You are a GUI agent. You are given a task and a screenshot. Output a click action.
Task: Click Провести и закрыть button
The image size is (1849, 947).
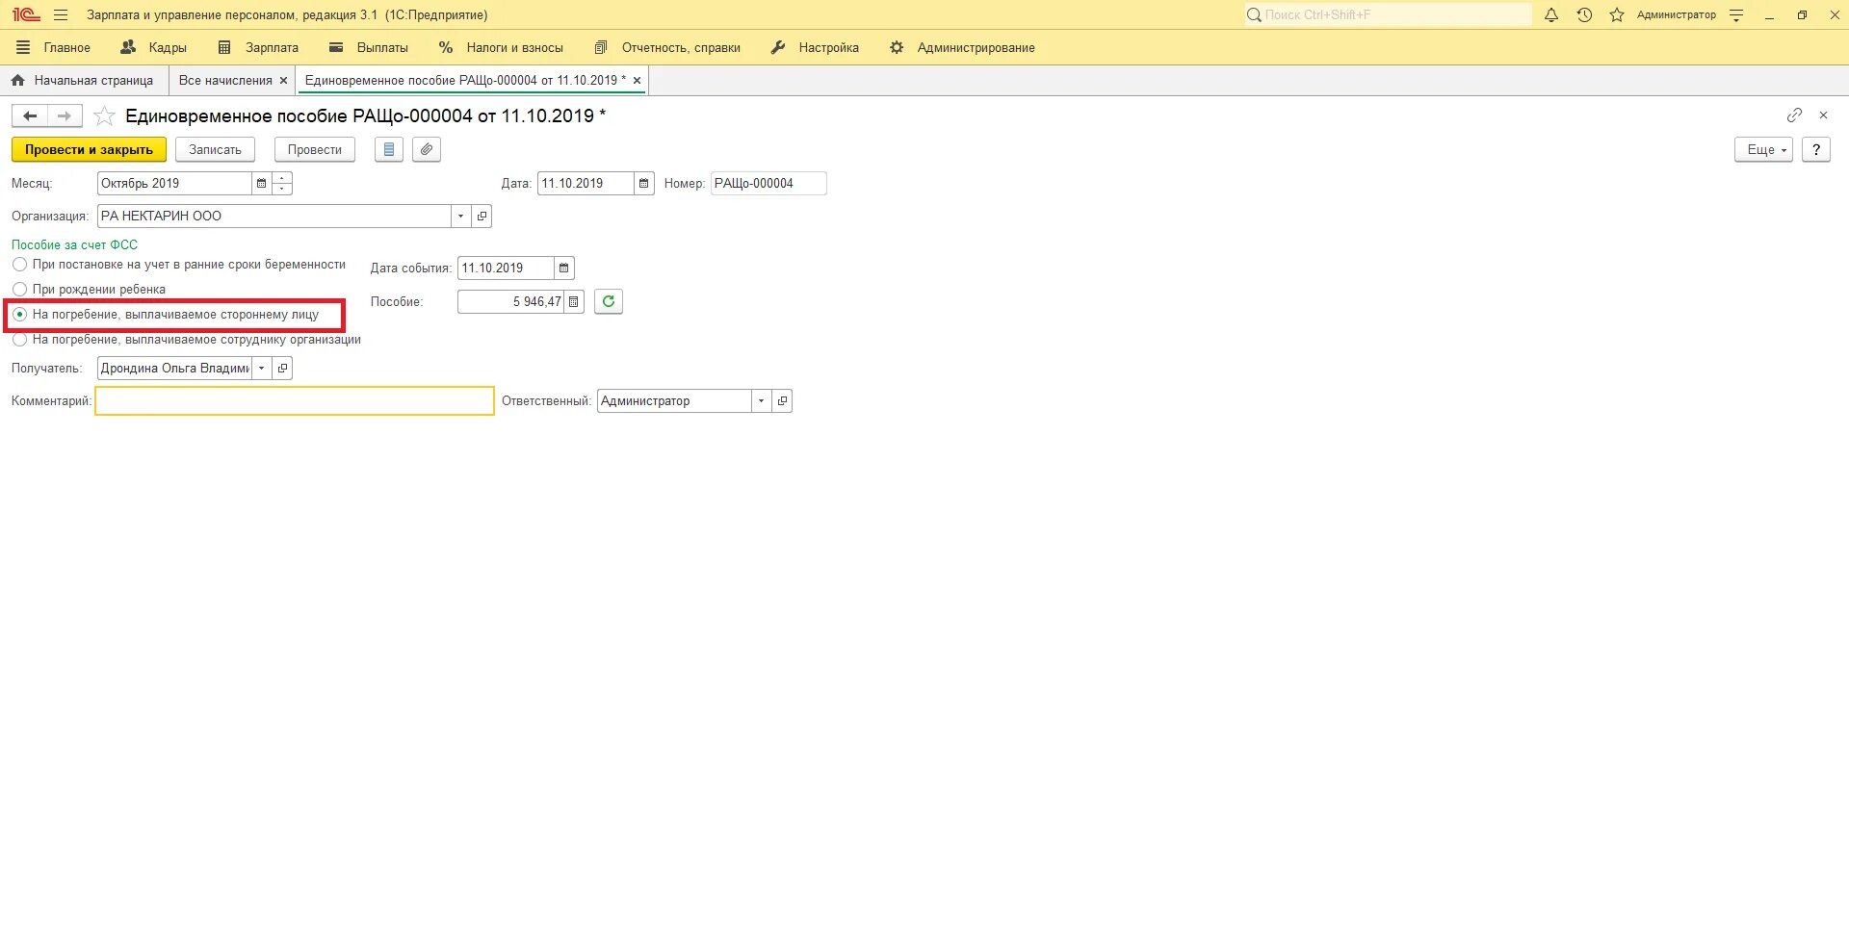(89, 149)
